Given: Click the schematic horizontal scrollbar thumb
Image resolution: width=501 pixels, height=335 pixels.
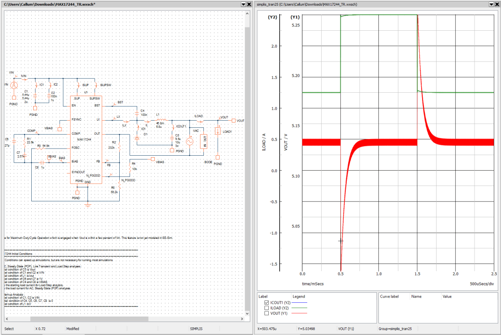Looking at the screenshot, I should pyautogui.click(x=89, y=319).
